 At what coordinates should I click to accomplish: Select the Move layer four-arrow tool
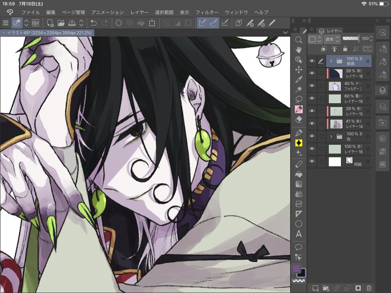pos(298,70)
